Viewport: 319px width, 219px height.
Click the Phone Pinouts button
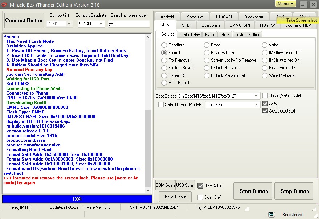[175, 197]
